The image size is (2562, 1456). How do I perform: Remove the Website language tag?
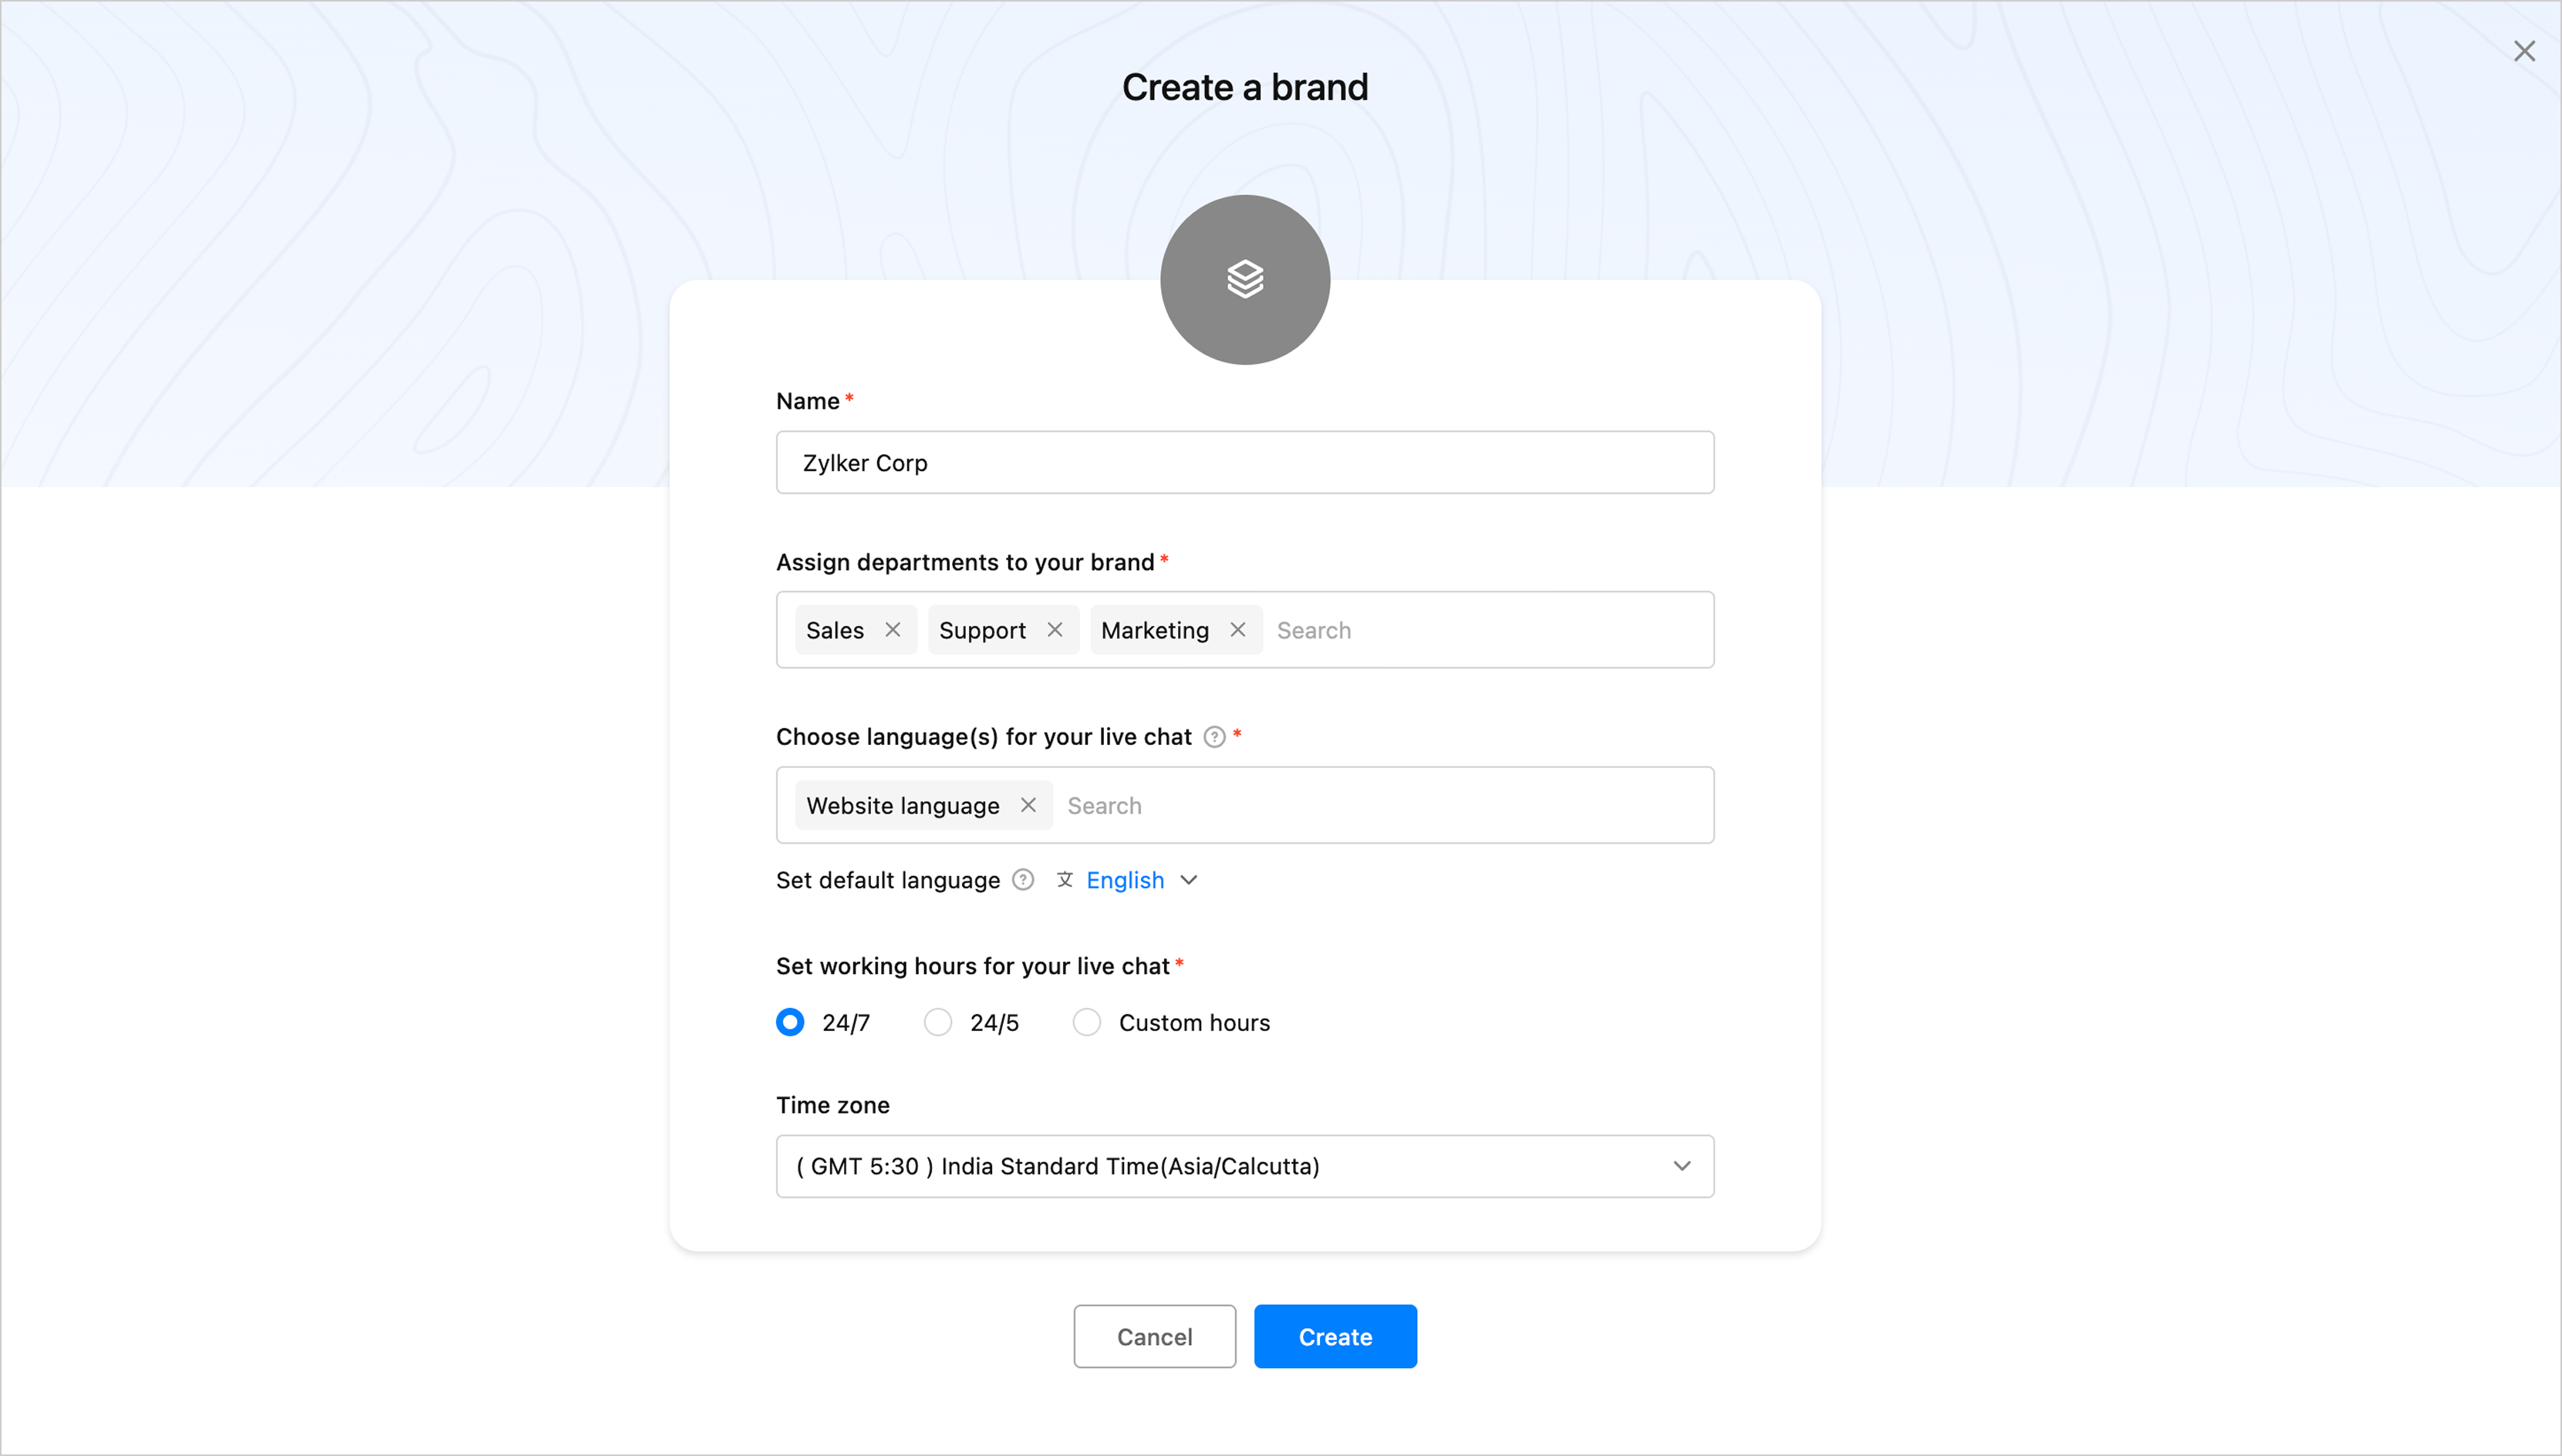pos(1028,805)
